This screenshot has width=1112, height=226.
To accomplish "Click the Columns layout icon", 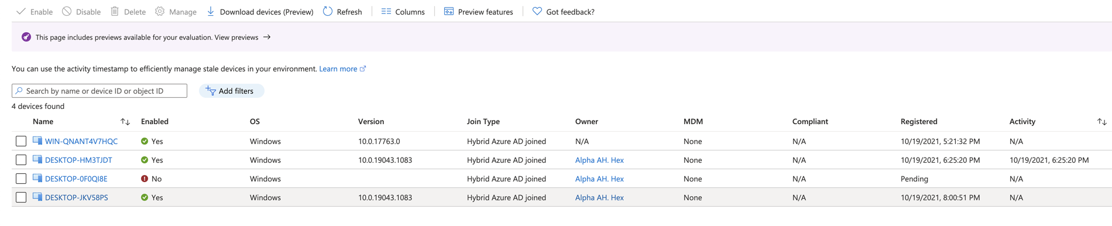I will click(x=386, y=11).
